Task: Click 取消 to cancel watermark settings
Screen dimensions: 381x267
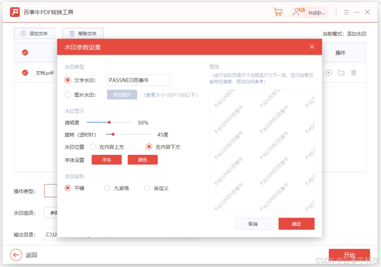Action: pyautogui.click(x=253, y=224)
